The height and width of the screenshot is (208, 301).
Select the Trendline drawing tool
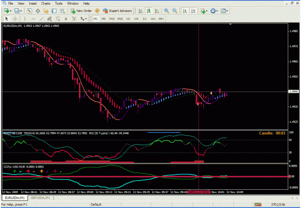(41, 19)
